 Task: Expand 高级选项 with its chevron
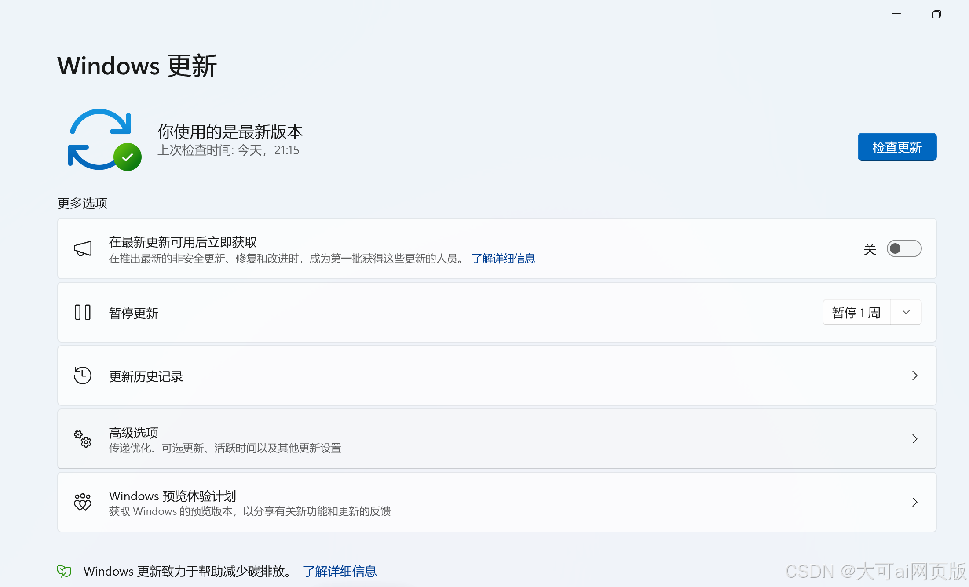[915, 439]
